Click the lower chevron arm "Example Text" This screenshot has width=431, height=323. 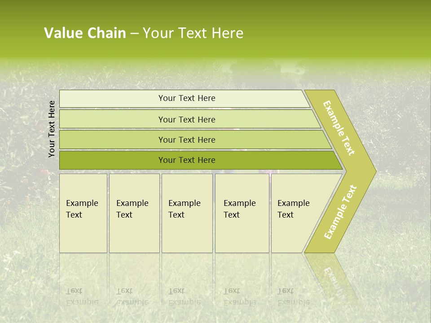tap(340, 212)
